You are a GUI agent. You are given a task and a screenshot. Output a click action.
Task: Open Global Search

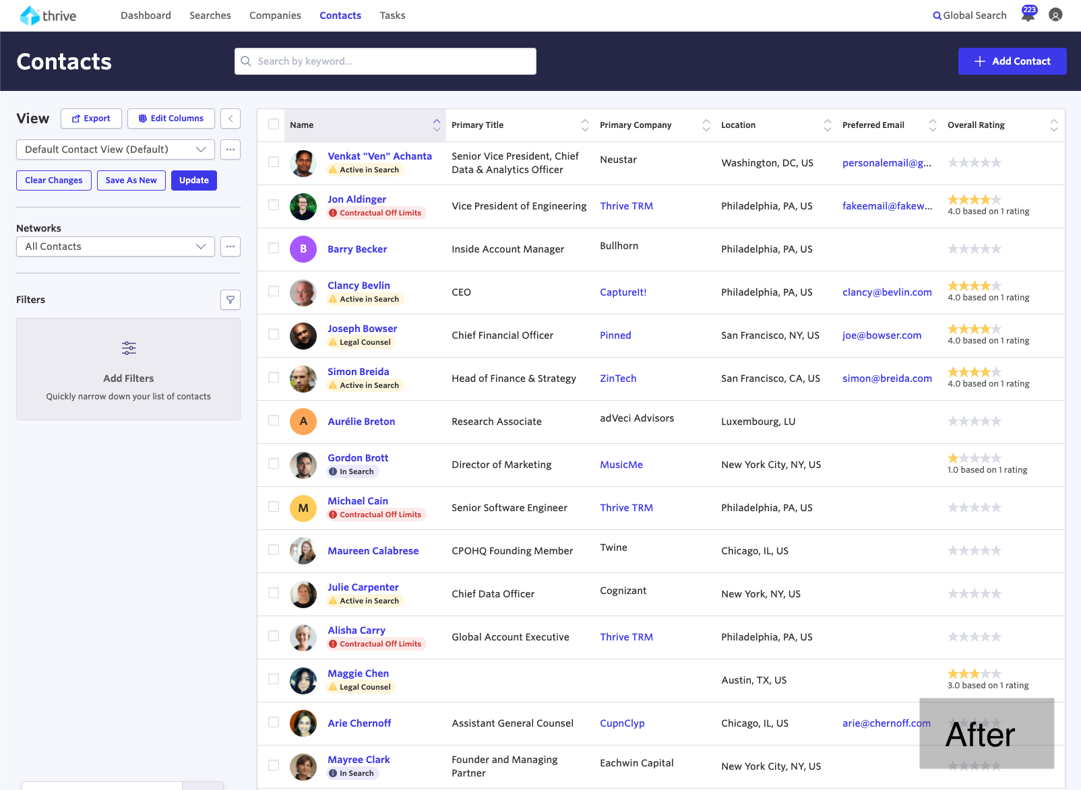click(x=969, y=15)
